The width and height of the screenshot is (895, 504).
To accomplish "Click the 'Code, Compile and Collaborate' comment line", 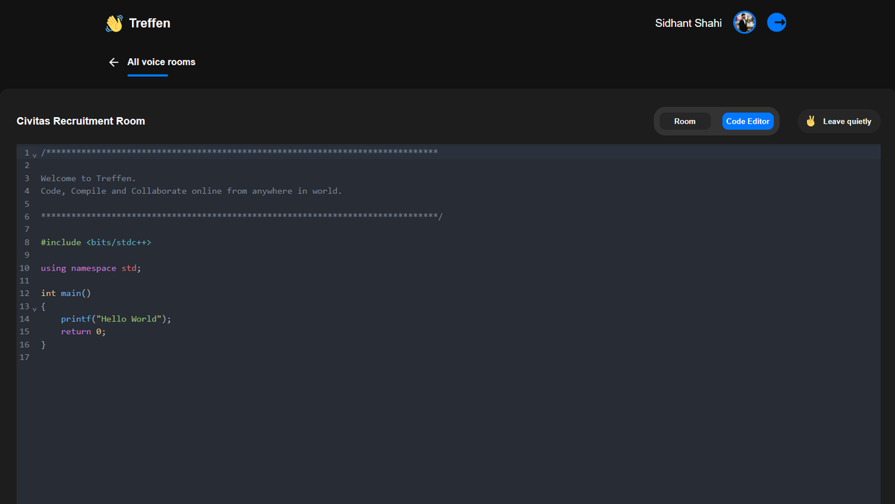I will click(191, 191).
